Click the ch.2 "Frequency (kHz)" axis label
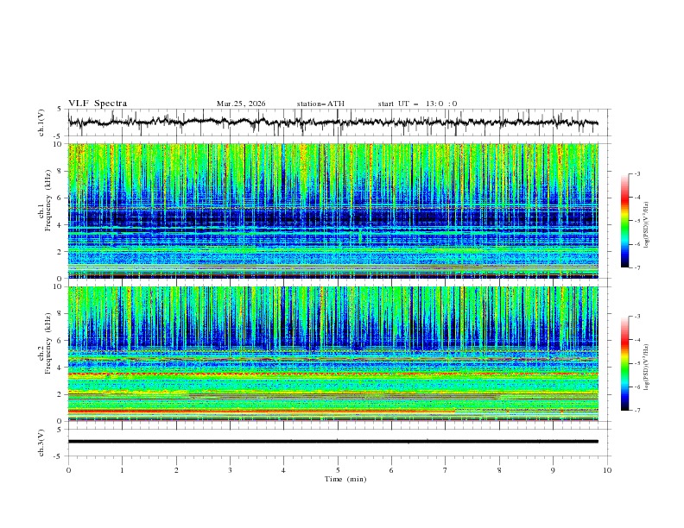Viewport: 684px width, 528px height. 48,343
